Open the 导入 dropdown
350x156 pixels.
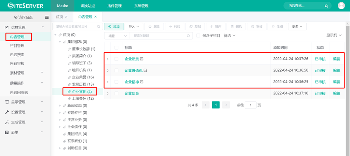[x=134, y=26]
